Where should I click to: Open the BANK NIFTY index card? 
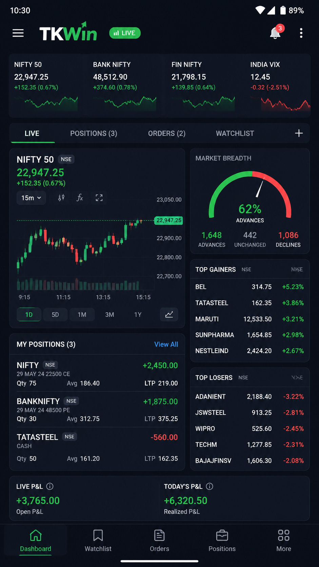(124, 85)
